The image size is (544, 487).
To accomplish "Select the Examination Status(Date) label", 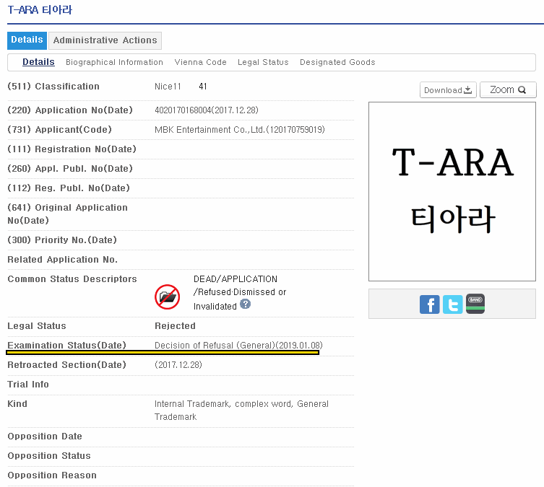I will point(67,346).
